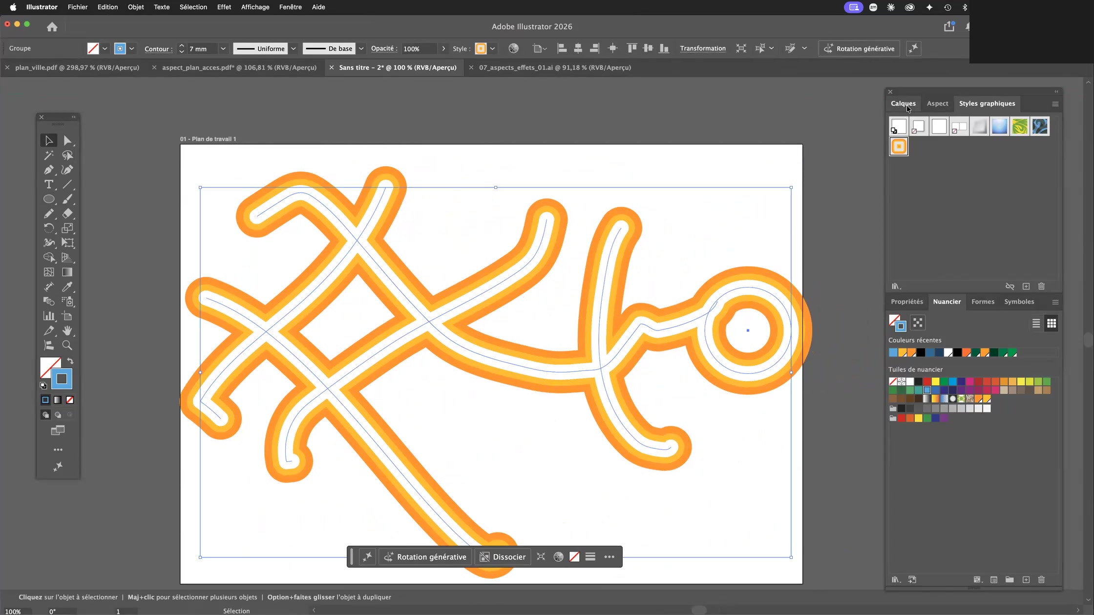The height and width of the screenshot is (615, 1094).
Task: Select the Type tool
Action: tap(49, 184)
